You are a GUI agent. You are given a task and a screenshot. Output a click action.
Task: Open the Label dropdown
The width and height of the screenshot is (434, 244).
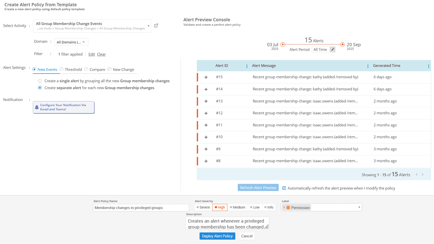[x=359, y=207]
